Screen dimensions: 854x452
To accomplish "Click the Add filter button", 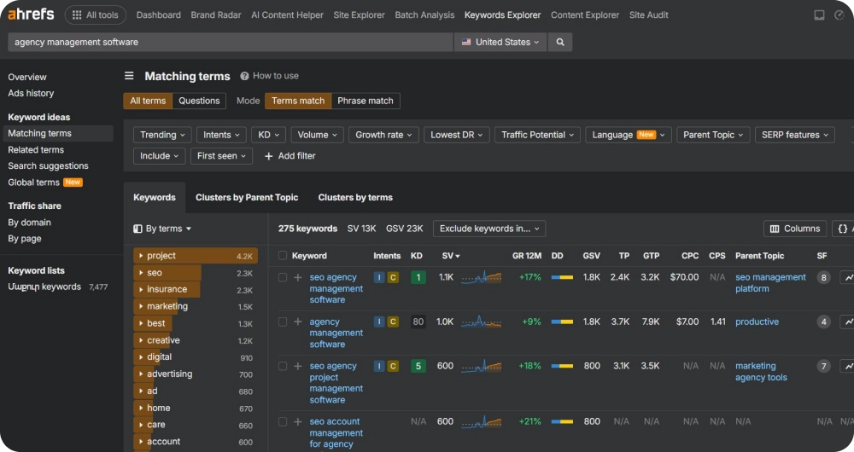I will click(x=290, y=156).
